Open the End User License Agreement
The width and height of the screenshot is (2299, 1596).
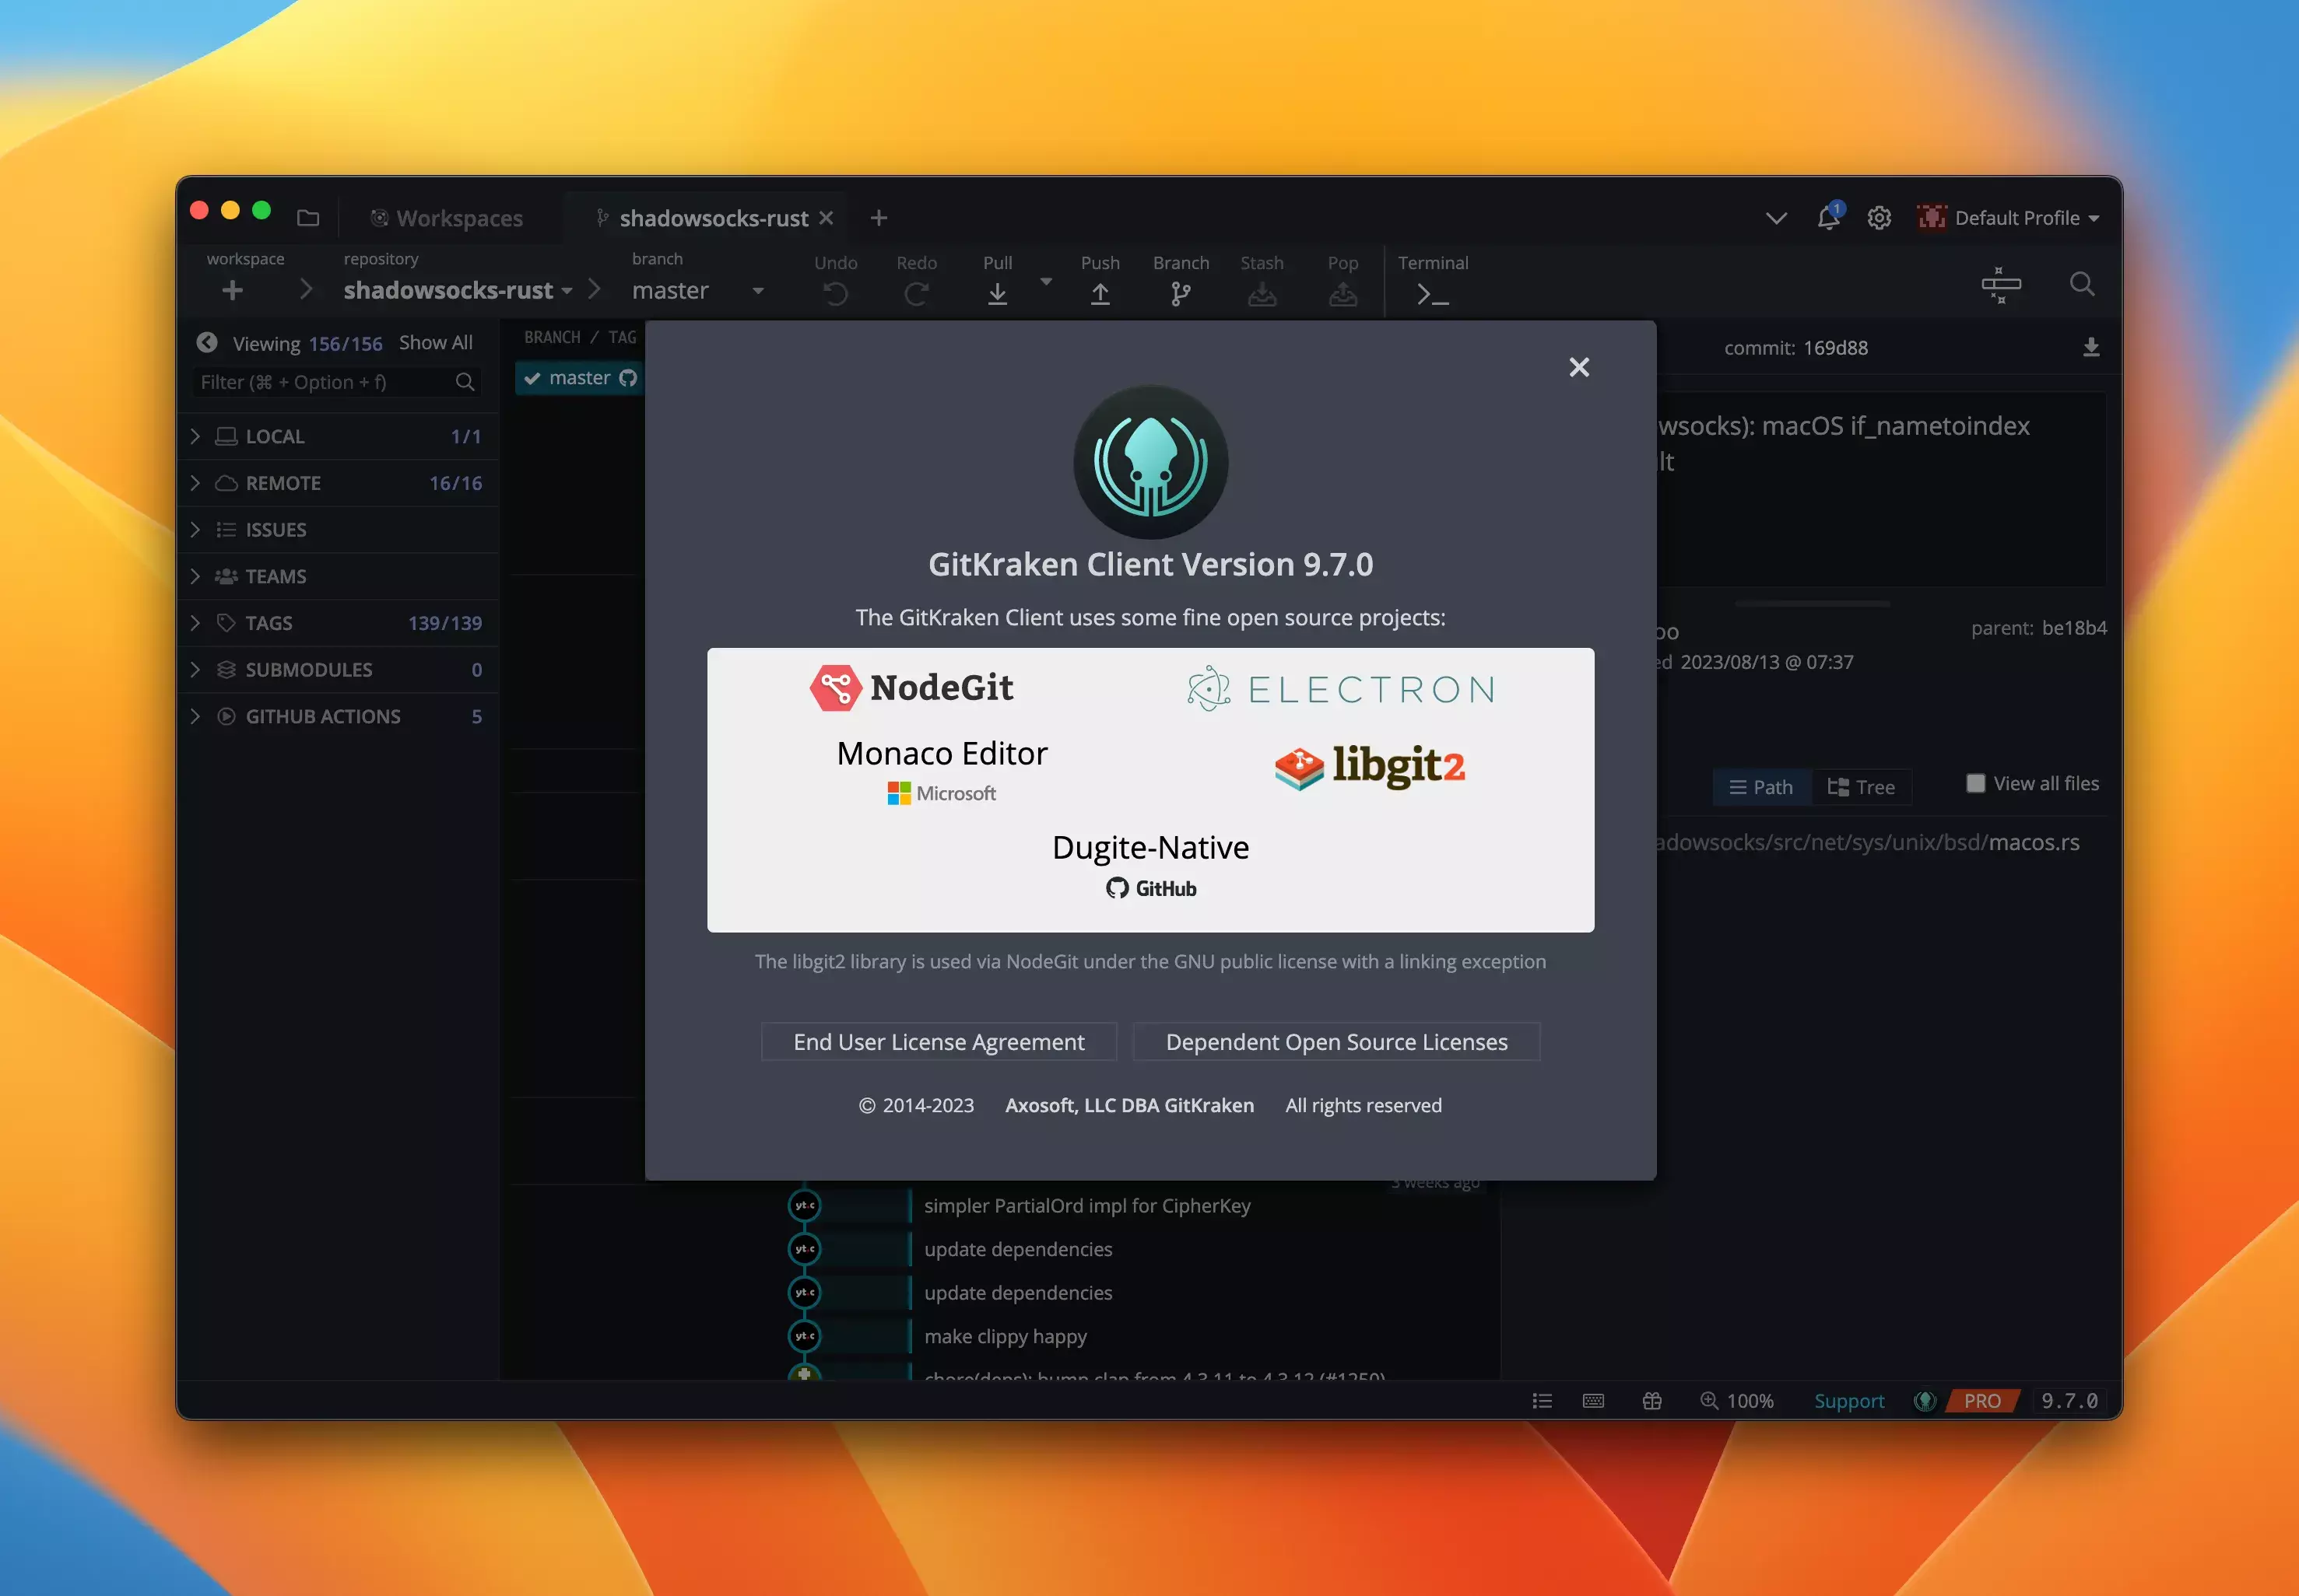click(937, 1041)
